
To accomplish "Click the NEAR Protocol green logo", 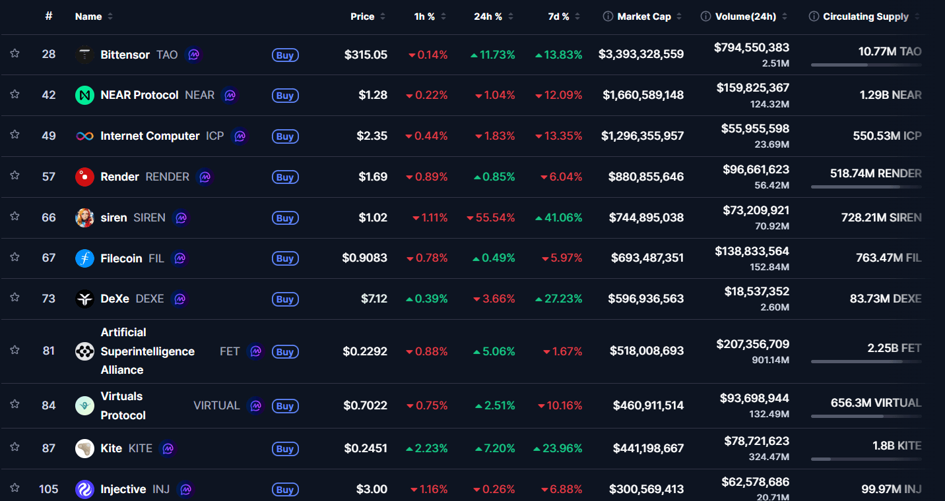I will tap(84, 96).
